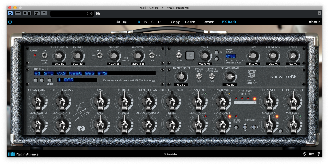Select settings bank D
Image resolution: width=329 pixels, height=165 pixels.
(159, 22)
